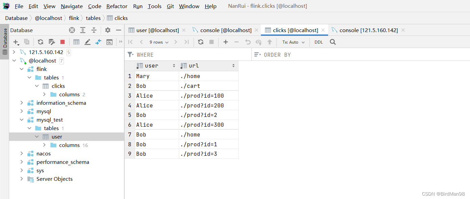Reload the clicks table data
Image resolution: width=470 pixels, height=199 pixels.
pos(201,42)
